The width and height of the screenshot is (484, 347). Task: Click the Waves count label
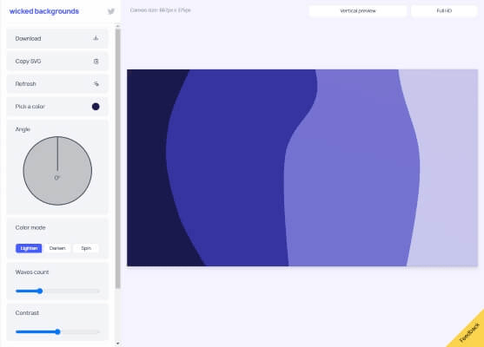point(32,272)
